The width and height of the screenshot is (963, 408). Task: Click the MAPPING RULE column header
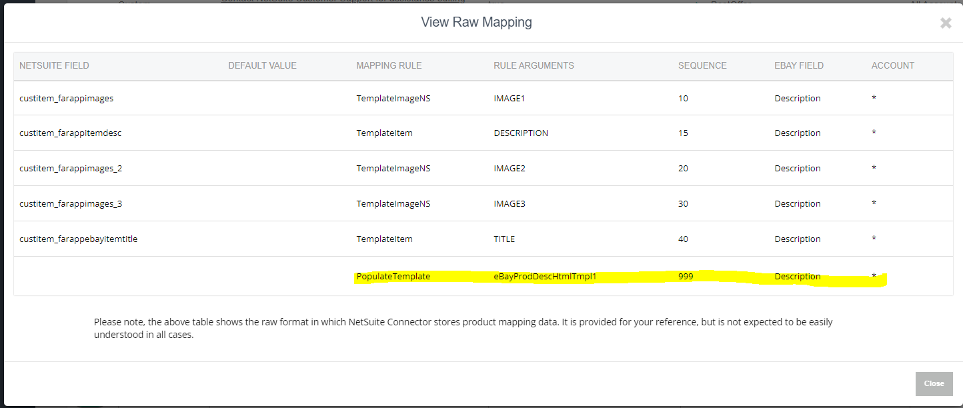pyautogui.click(x=389, y=65)
